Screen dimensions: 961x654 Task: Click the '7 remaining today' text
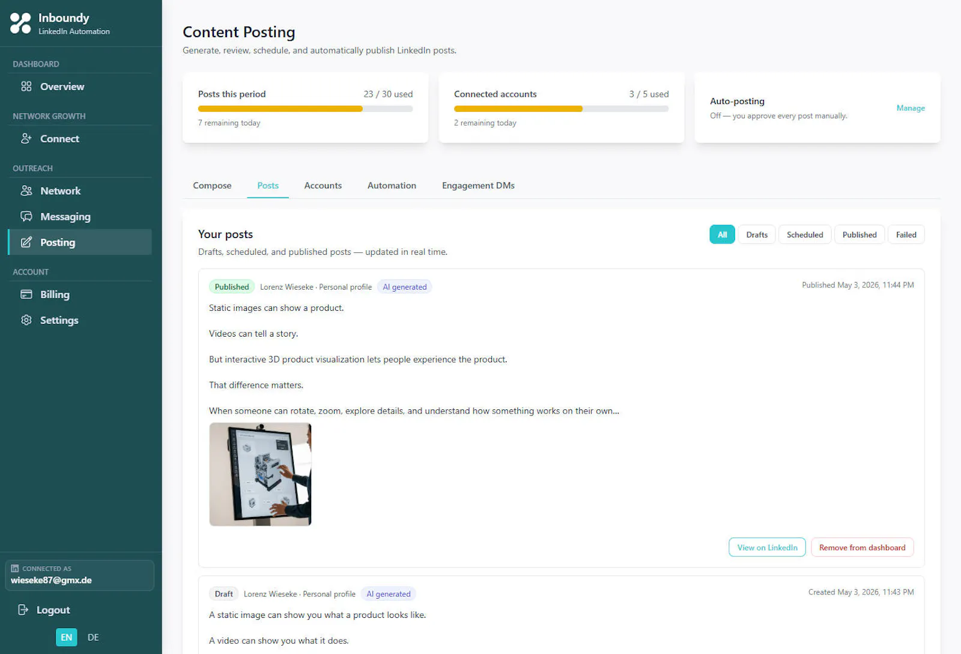coord(229,123)
